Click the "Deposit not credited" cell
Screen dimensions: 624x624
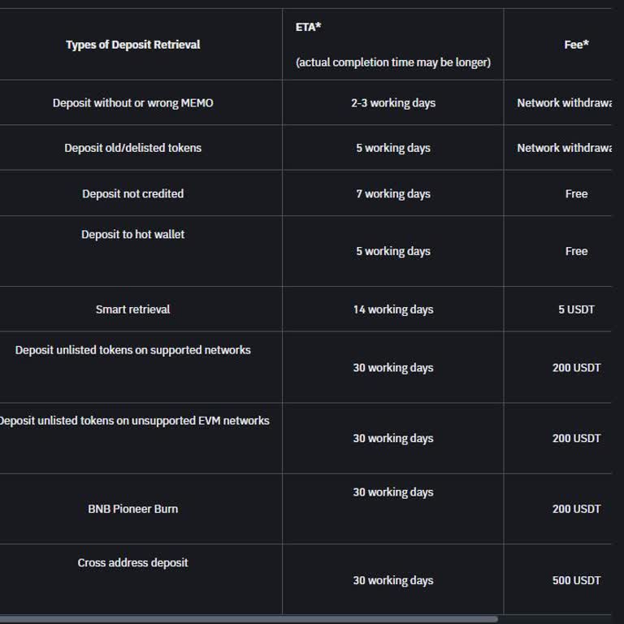132,193
